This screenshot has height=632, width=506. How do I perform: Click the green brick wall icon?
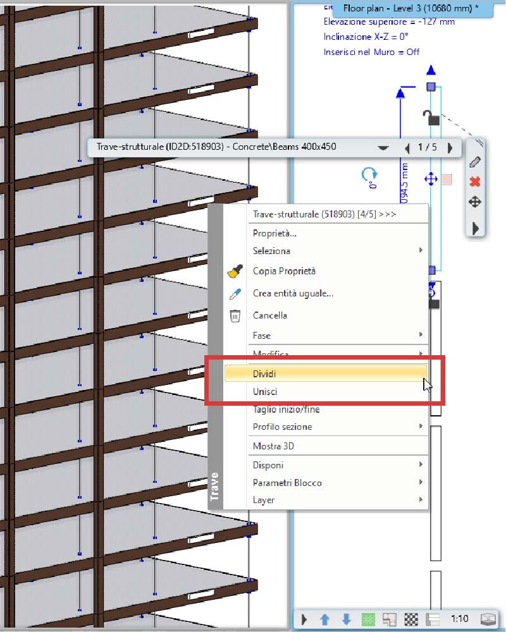coord(368,619)
